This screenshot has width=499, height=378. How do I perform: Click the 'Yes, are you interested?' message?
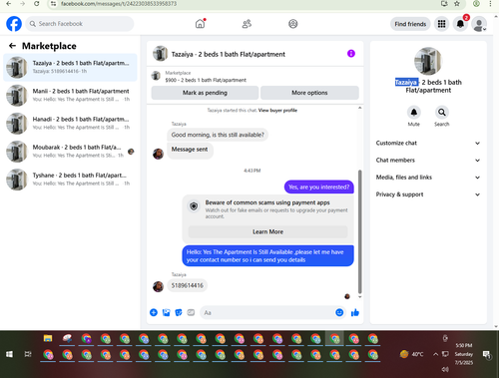pos(319,188)
